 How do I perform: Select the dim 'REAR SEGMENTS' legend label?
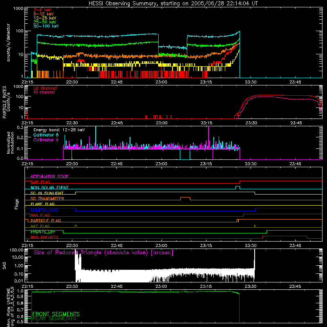click(x=54, y=318)
